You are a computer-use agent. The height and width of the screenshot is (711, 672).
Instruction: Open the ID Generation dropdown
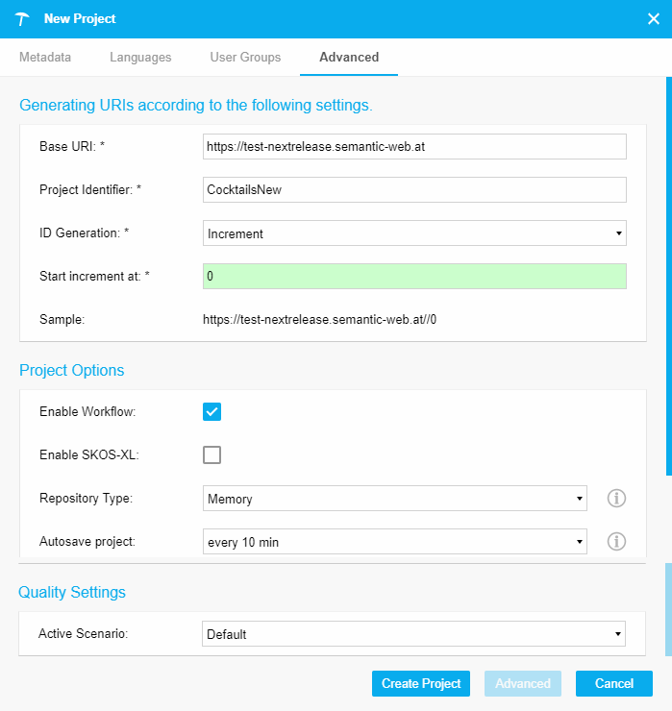[414, 233]
